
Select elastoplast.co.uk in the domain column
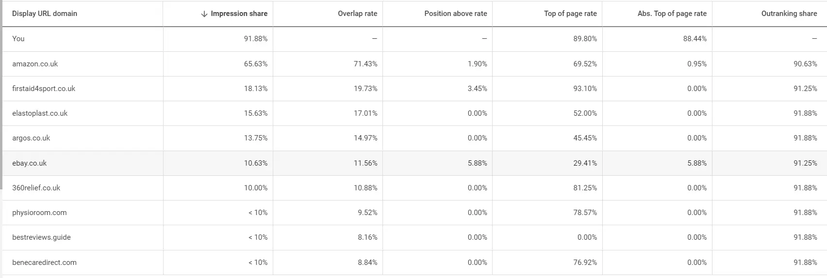[40, 113]
